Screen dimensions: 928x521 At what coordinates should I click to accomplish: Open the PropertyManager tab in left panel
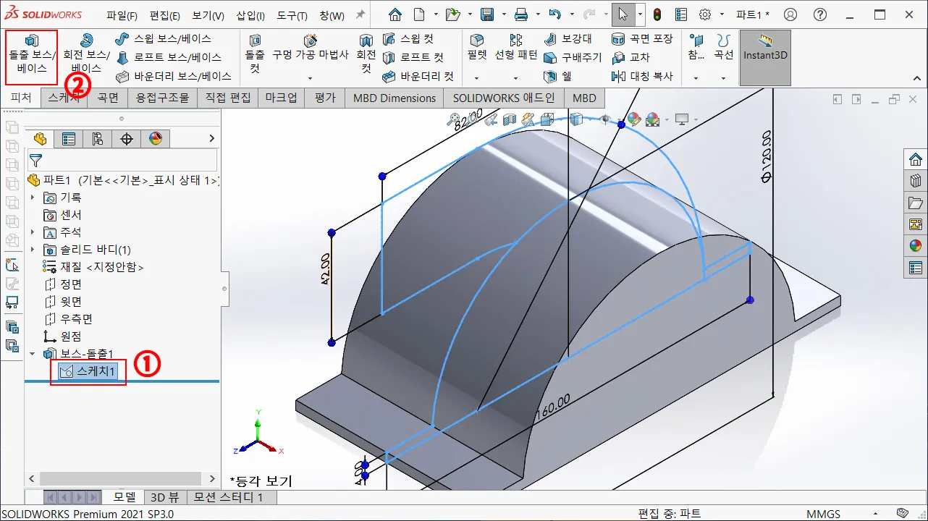(69, 139)
